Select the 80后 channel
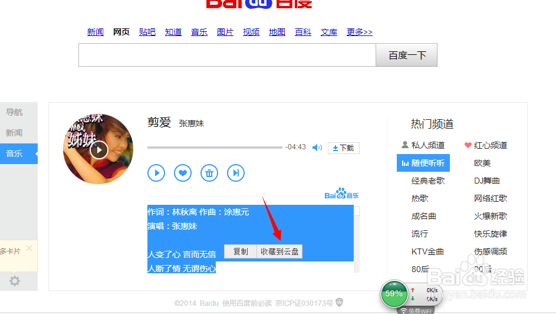556x314 pixels. 420,269
